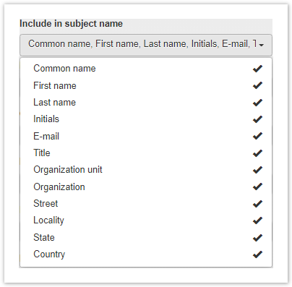Pick the Country option label
This screenshot has width=292, height=287.
point(49,254)
